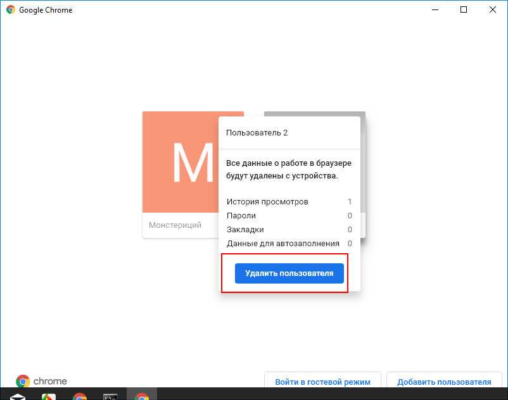
Task: Open the Mail envelope icon in taskbar
Action: (x=18, y=396)
